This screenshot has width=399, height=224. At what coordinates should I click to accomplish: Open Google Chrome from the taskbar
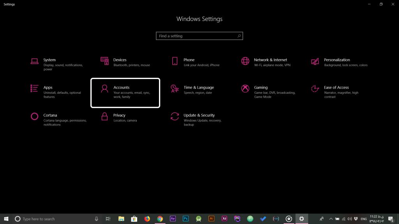coord(160,219)
